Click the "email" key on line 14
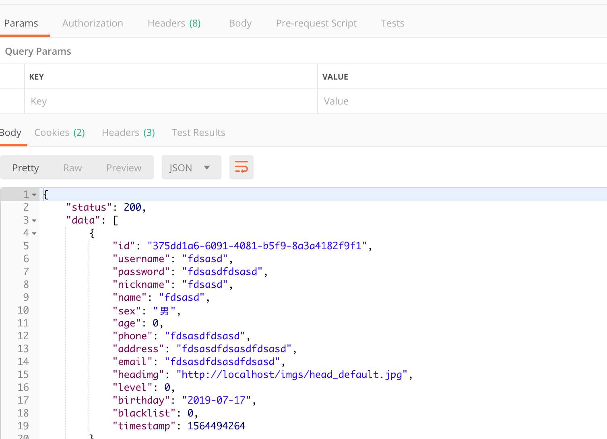The width and height of the screenshot is (607, 439). (133, 362)
